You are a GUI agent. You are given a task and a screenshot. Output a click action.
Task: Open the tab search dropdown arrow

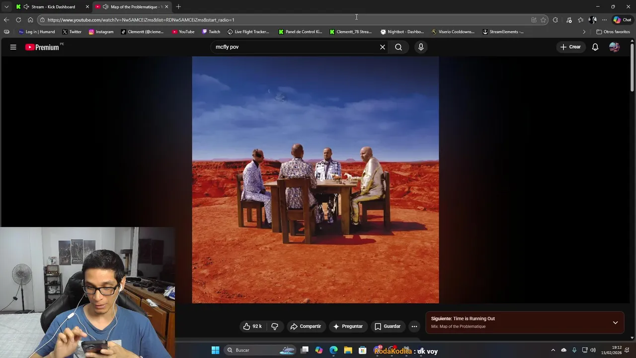tap(6, 6)
